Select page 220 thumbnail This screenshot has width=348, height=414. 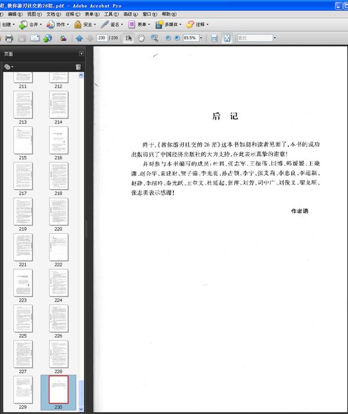59,212
